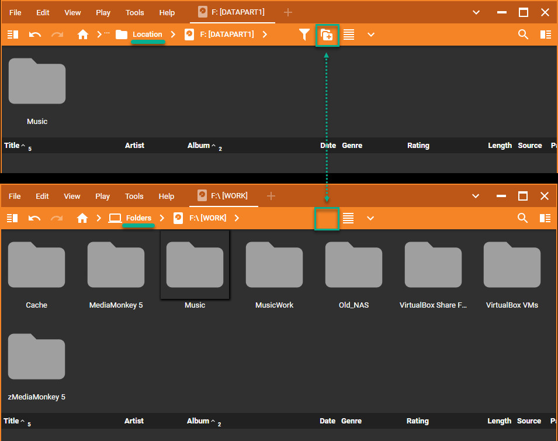Open the tab list chevron in the bottom title bar
Image resolution: width=558 pixels, height=441 pixels.
coord(476,196)
